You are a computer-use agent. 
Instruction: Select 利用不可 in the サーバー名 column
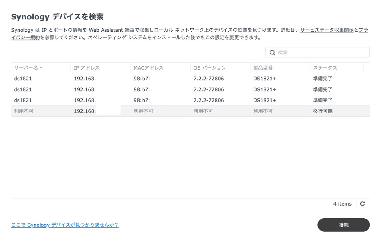[24, 111]
